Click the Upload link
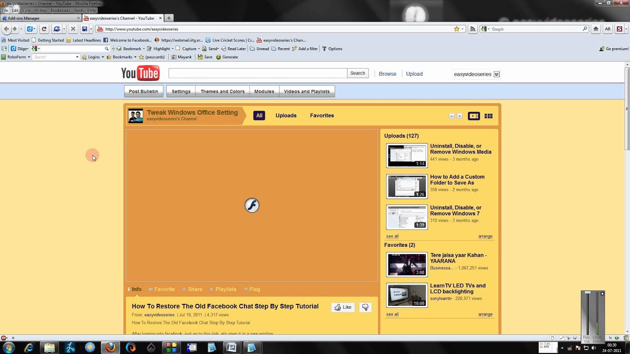Screen dimensions: 630x354 414,74
